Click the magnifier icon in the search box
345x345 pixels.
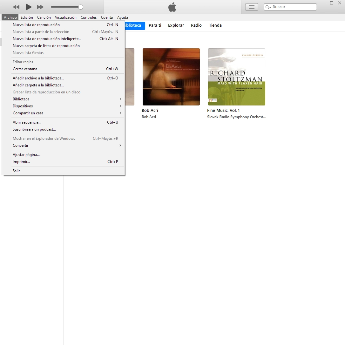268,7
